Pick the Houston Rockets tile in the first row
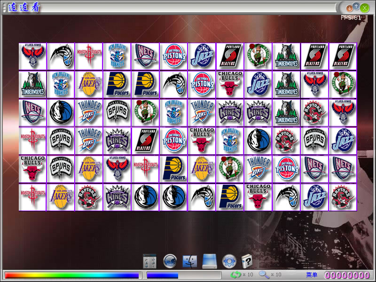 point(89,56)
